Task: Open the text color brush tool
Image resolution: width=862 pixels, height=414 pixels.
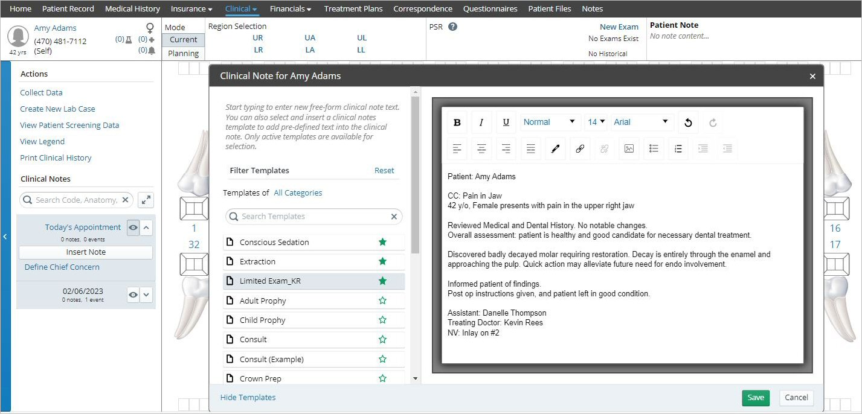Action: (555, 148)
